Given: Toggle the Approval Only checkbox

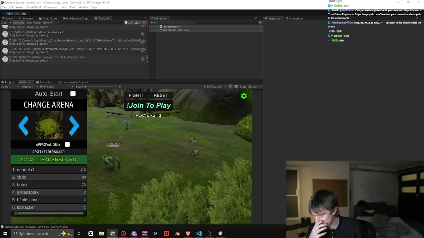Looking at the screenshot, I should pyautogui.click(x=67, y=144).
